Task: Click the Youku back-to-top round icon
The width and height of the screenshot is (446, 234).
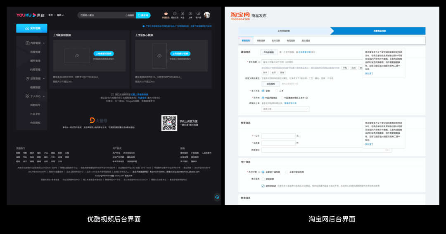Action: pos(217,197)
